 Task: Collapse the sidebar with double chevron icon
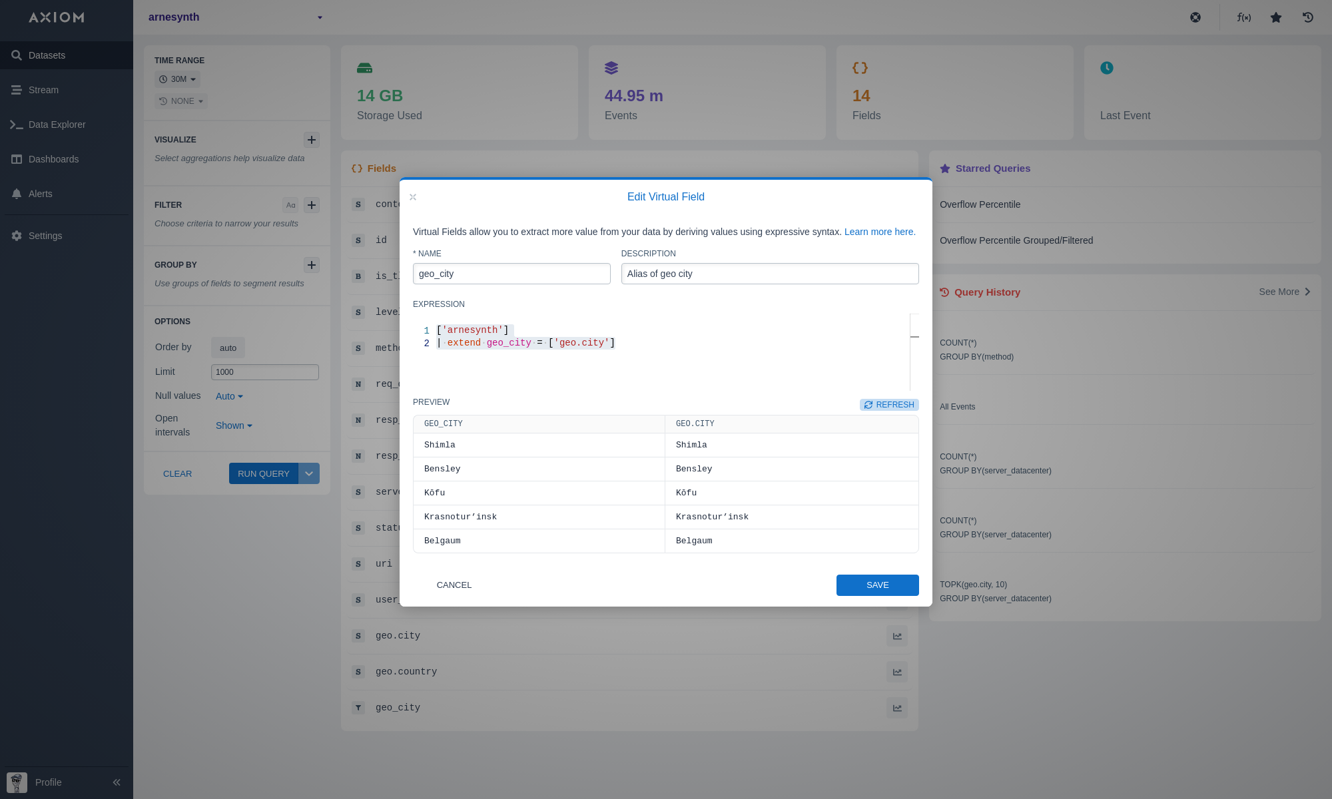point(117,782)
